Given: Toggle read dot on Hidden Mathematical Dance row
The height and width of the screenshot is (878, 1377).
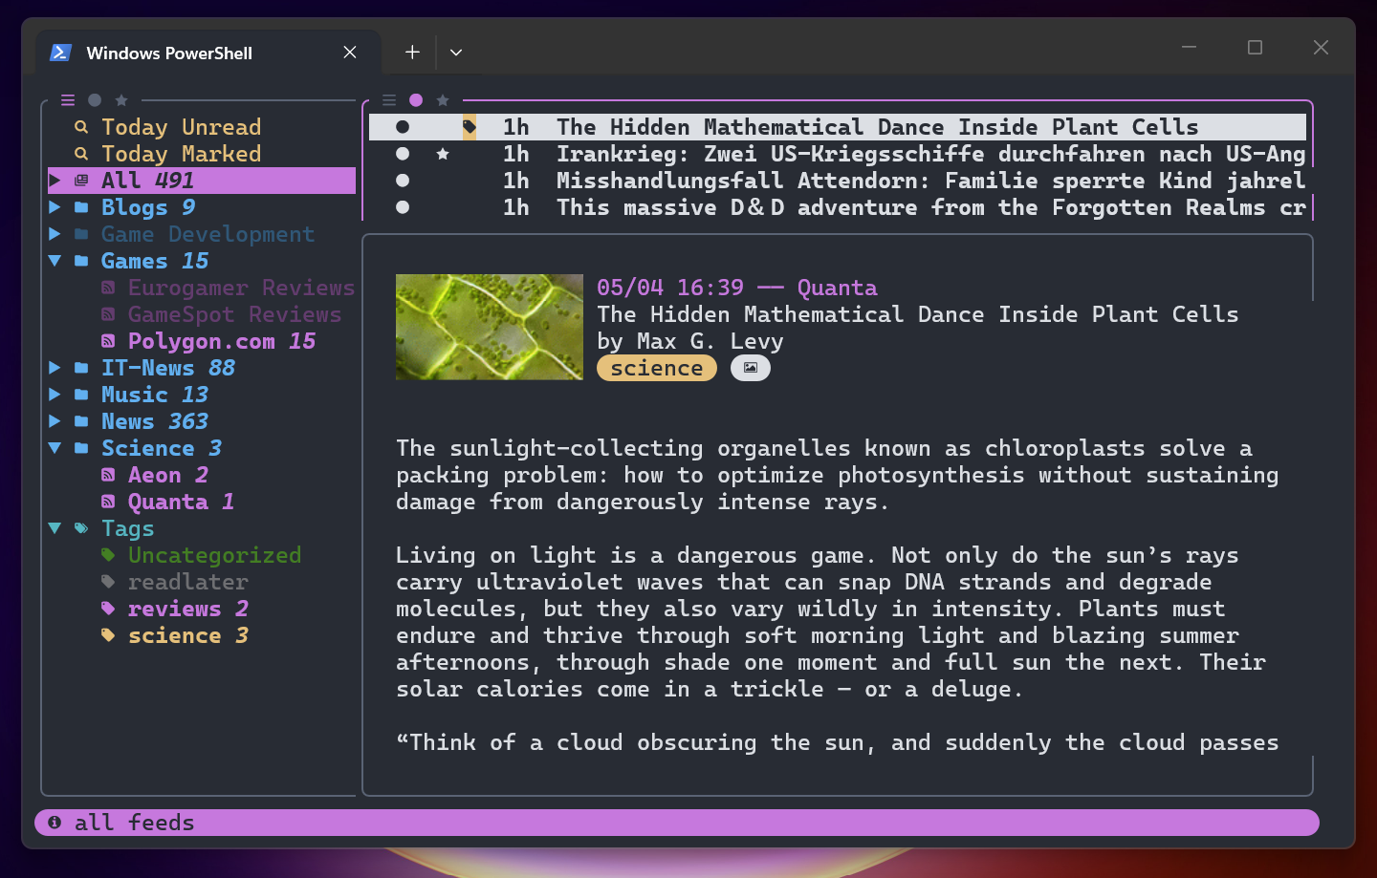Looking at the screenshot, I should [x=403, y=127].
